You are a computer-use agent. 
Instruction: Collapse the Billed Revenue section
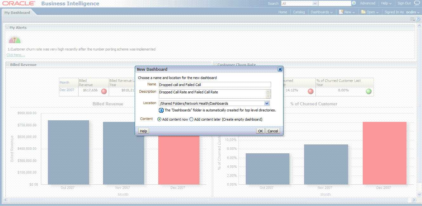click(x=8, y=65)
